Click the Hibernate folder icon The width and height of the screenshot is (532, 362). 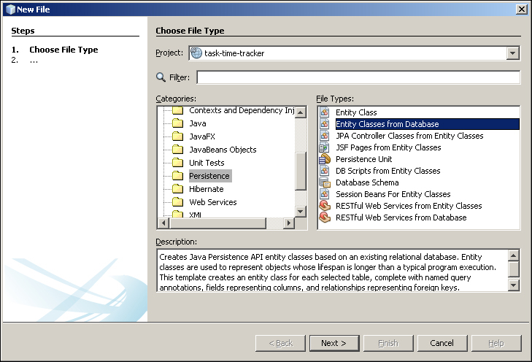177,189
